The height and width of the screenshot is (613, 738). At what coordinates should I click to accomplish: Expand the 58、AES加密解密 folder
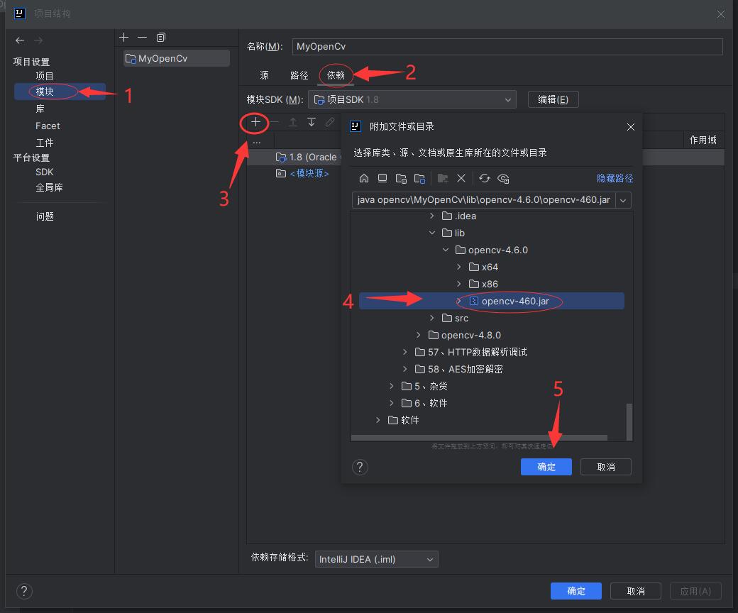[x=404, y=369]
